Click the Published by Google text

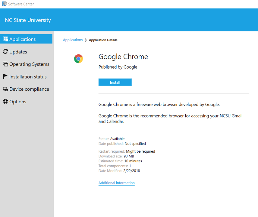pos(118,67)
